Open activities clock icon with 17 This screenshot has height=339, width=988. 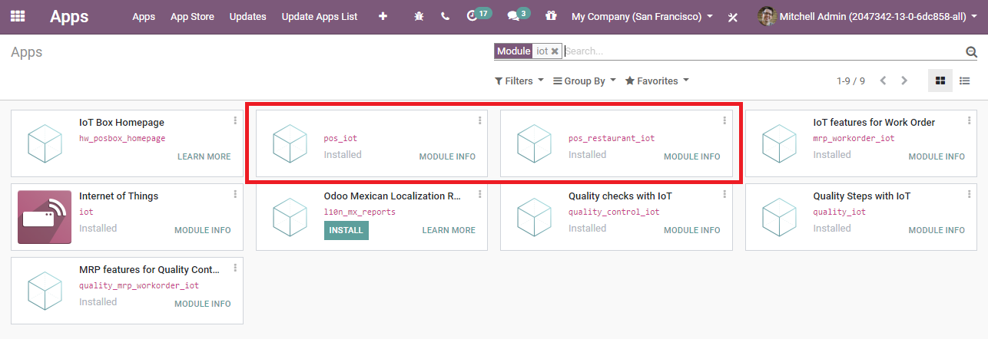click(x=479, y=15)
